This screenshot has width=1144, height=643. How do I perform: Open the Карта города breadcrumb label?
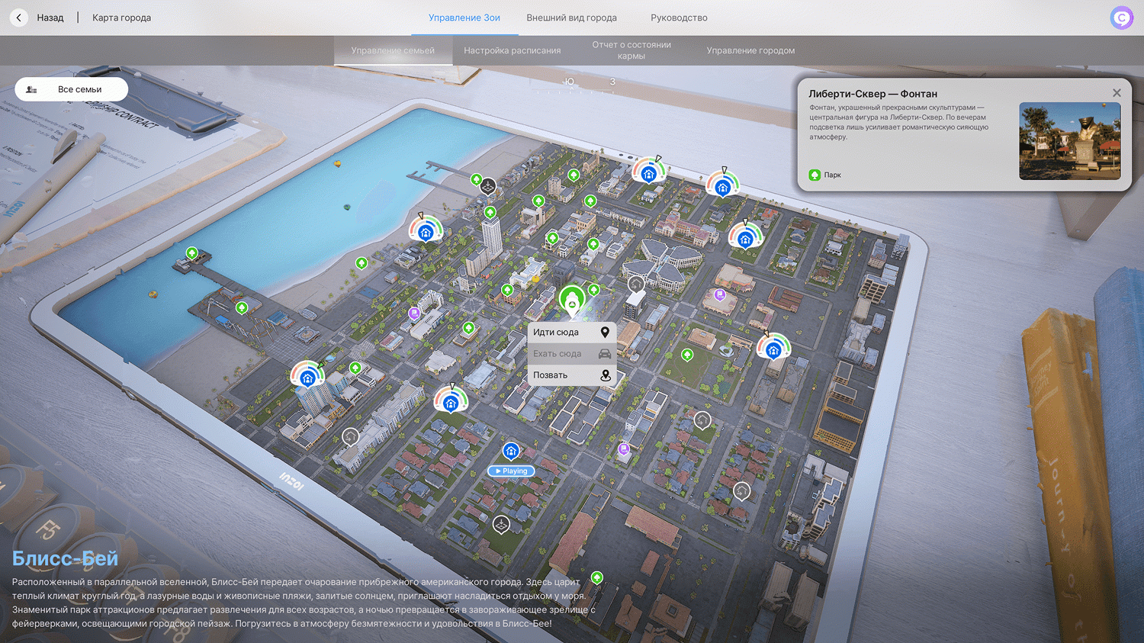pos(121,18)
